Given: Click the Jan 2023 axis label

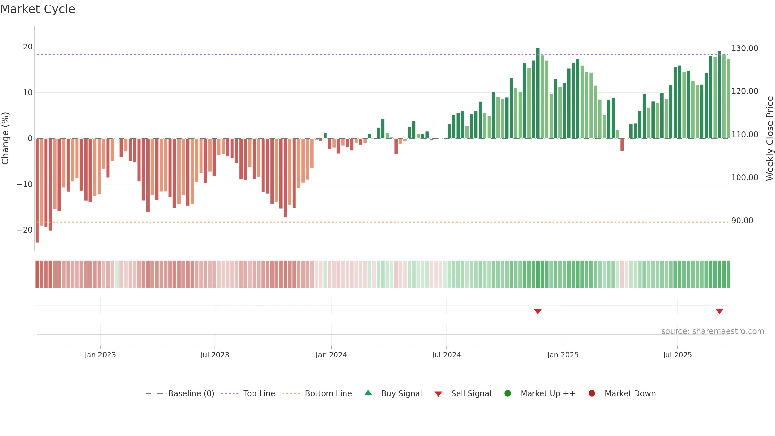Looking at the screenshot, I should (100, 355).
